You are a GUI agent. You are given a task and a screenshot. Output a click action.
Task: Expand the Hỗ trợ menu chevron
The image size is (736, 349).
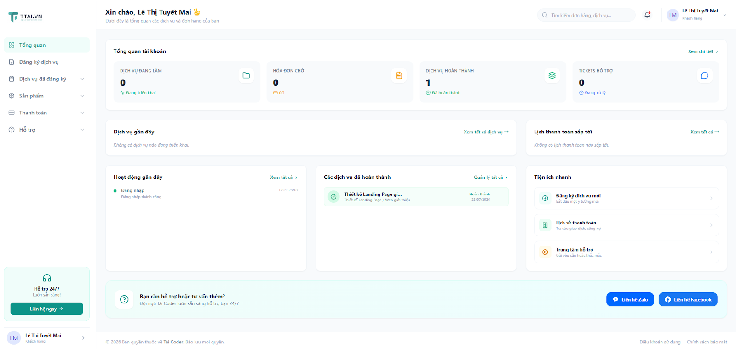click(x=82, y=130)
